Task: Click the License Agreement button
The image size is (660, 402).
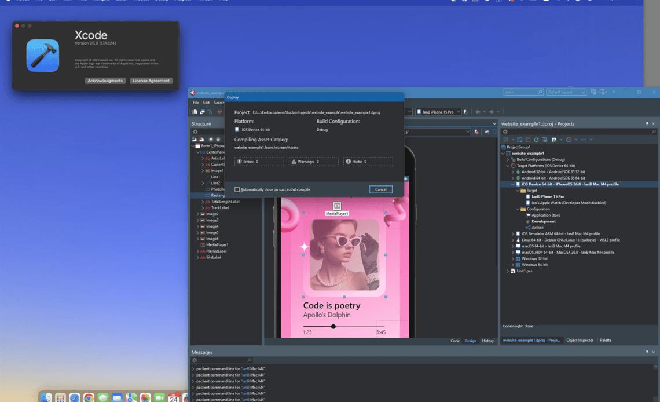Action: click(x=151, y=81)
